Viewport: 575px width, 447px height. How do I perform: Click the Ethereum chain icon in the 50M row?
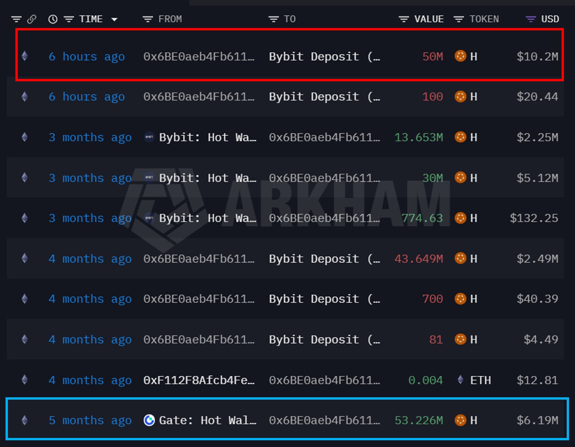(x=24, y=56)
